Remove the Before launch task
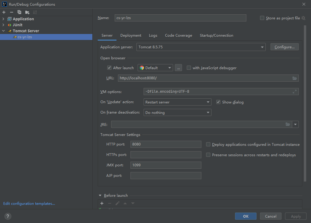Viewport: 311px width, 223px height. (x=110, y=203)
